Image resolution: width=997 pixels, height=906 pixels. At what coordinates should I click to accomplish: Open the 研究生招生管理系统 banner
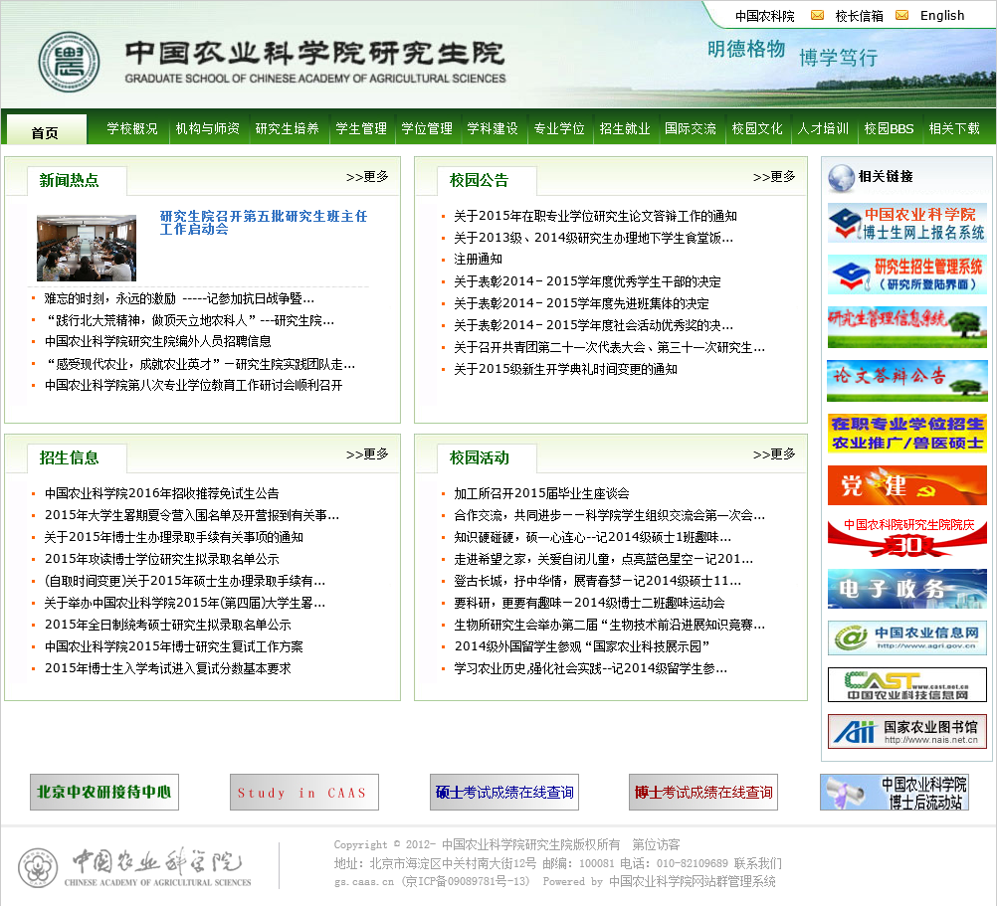click(x=906, y=274)
